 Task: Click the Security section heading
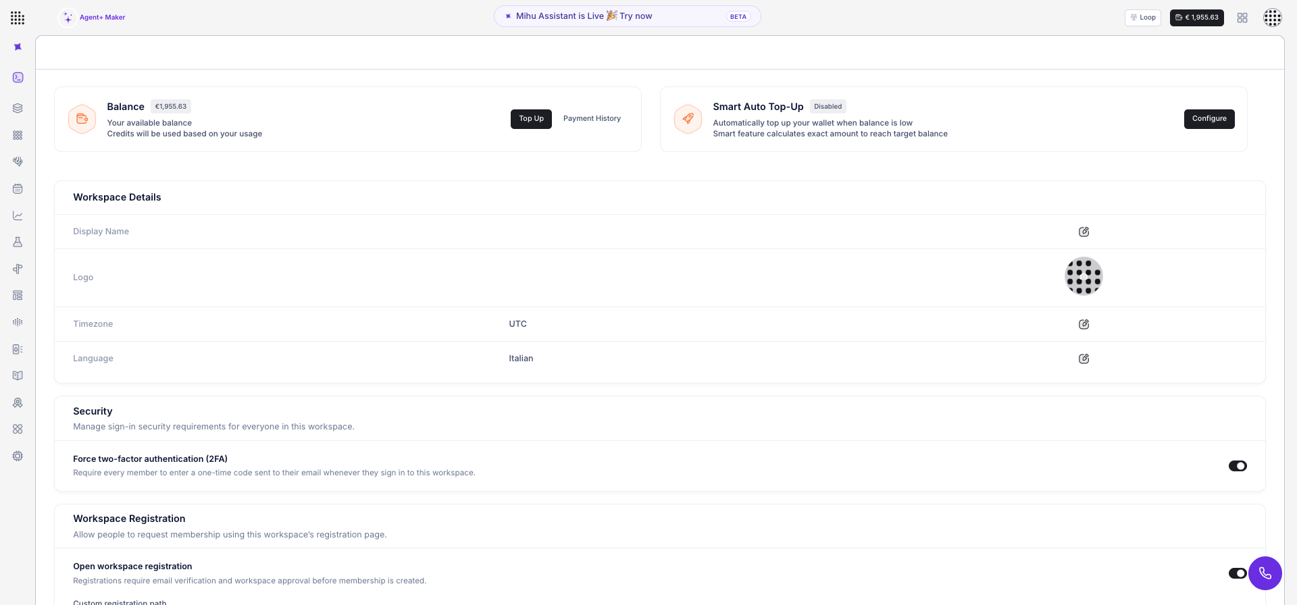pyautogui.click(x=93, y=411)
